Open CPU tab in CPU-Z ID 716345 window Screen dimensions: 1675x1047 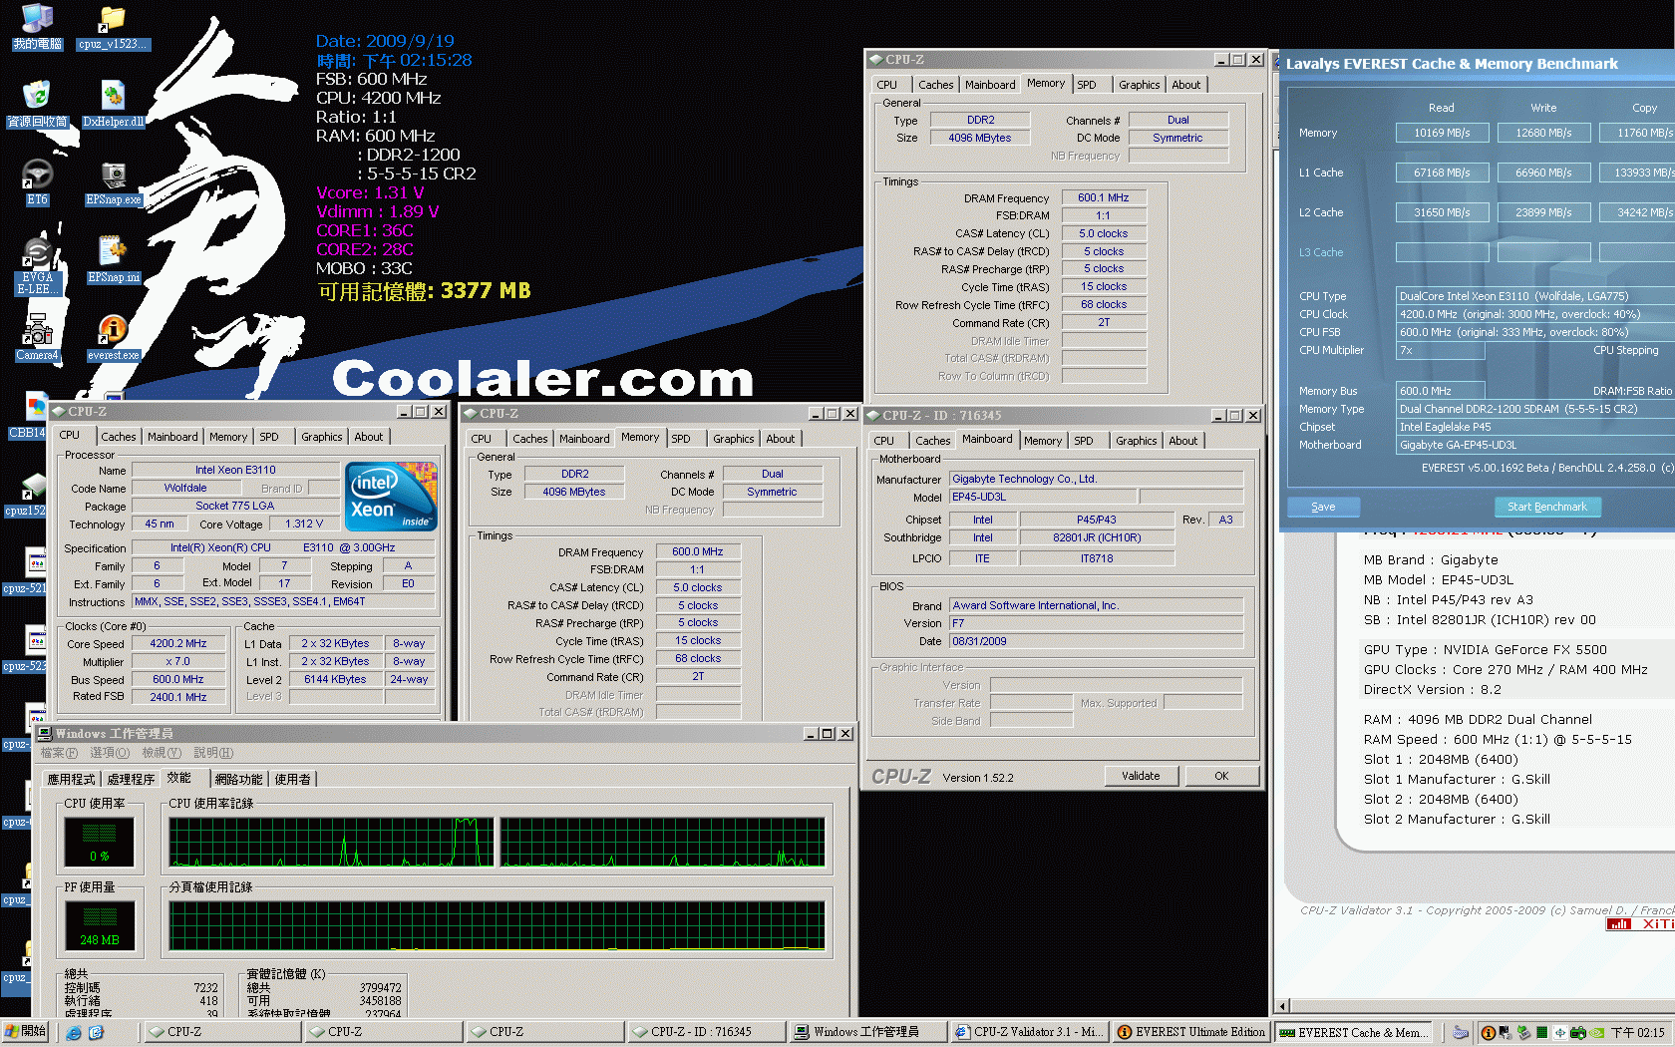click(883, 441)
